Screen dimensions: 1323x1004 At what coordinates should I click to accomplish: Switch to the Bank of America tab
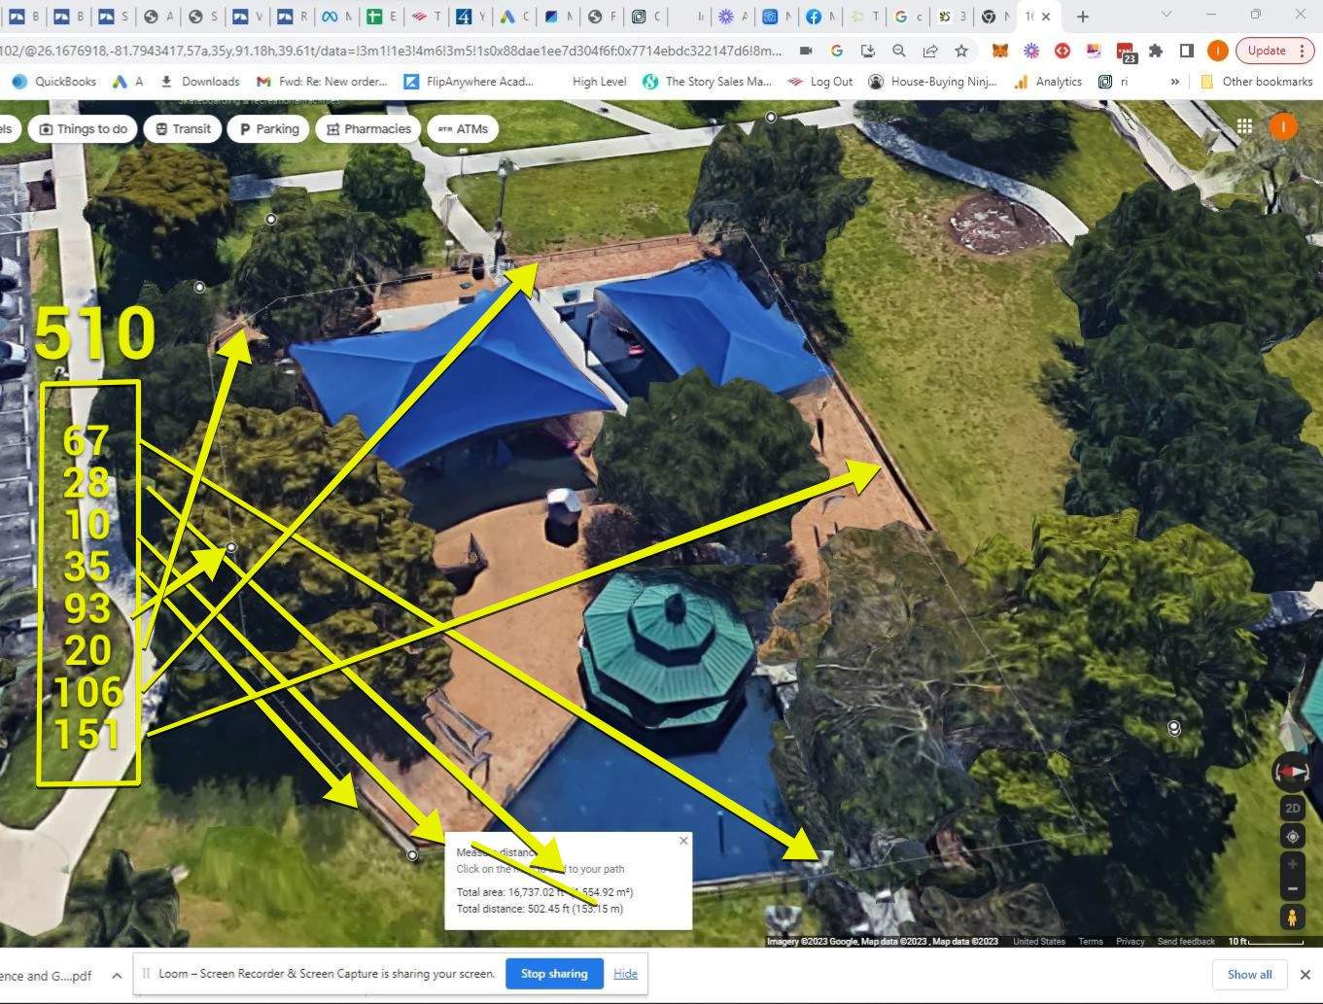pos(425,17)
